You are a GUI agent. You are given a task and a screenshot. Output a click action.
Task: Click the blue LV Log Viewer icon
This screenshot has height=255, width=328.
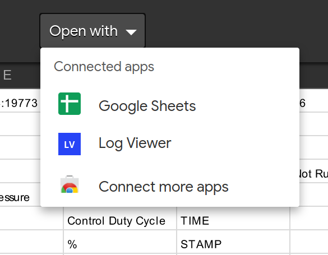[x=70, y=144]
